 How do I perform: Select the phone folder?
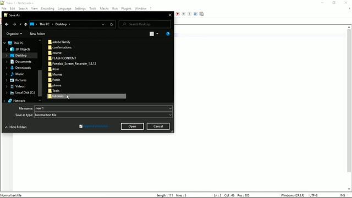pos(57,85)
